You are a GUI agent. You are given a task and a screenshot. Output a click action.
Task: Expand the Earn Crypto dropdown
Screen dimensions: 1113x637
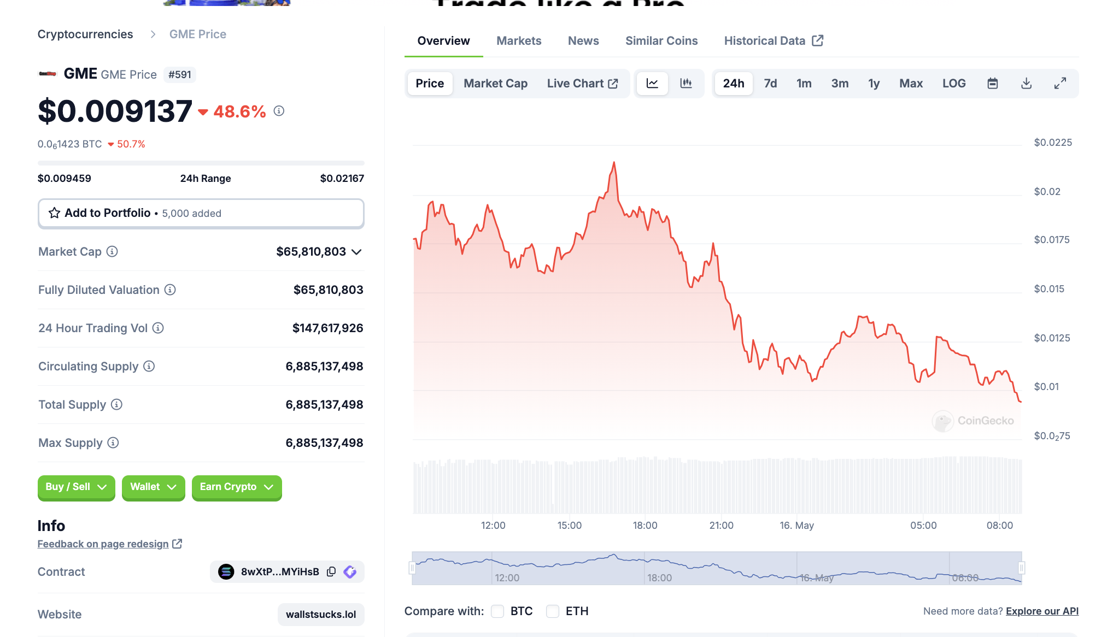[x=236, y=487]
